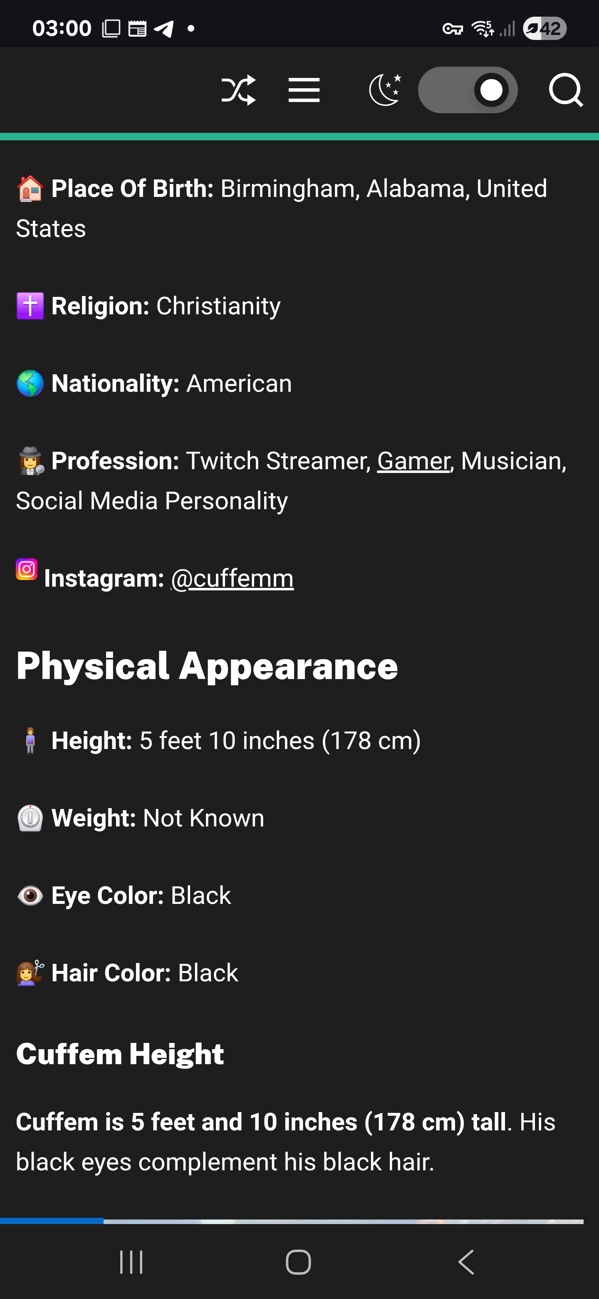Open the hamburger menu
Image resolution: width=599 pixels, height=1299 pixels.
[304, 90]
